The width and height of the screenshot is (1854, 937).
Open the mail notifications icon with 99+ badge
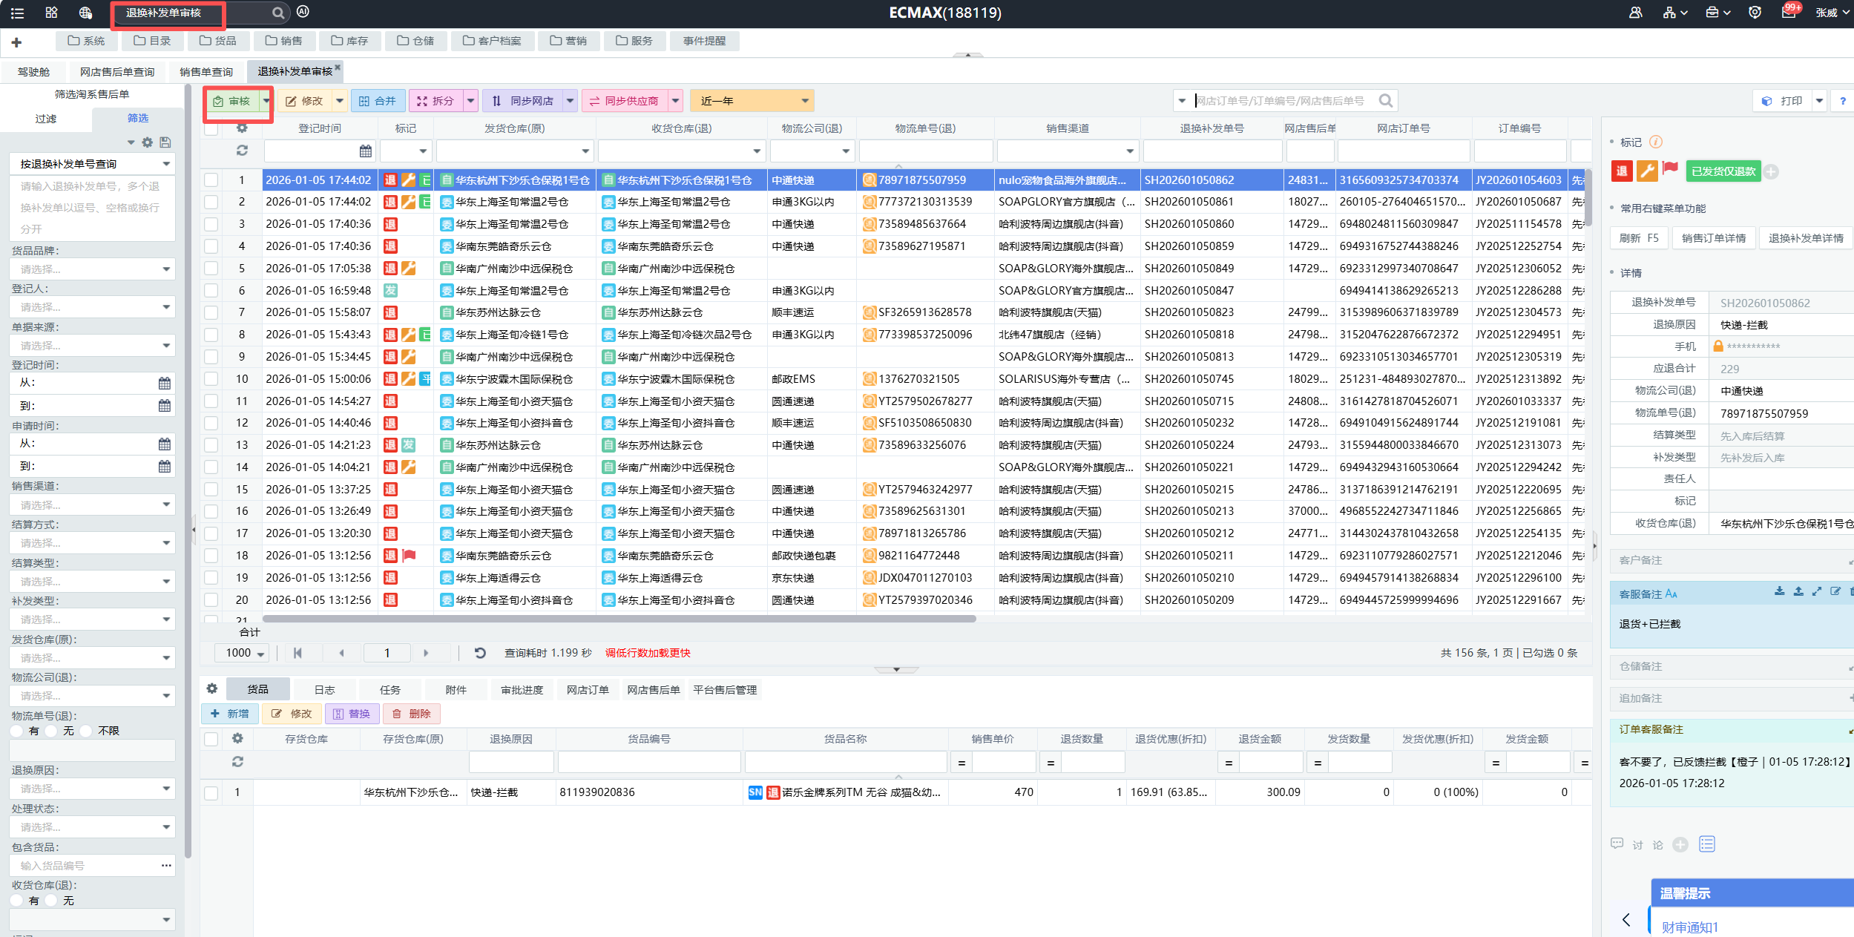pos(1789,13)
